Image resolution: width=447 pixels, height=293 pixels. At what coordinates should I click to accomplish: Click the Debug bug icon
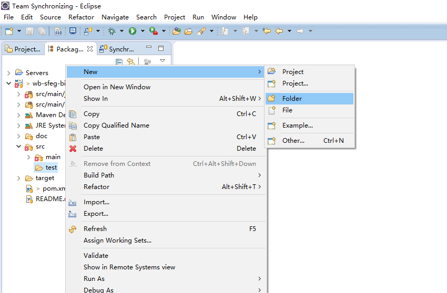[x=111, y=31]
